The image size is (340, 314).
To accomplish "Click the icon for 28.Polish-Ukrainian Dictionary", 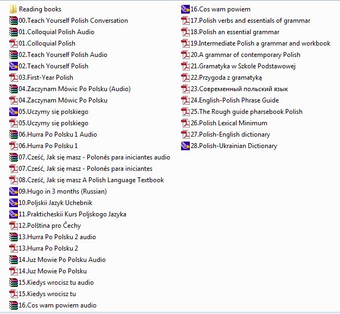I will (x=185, y=146).
